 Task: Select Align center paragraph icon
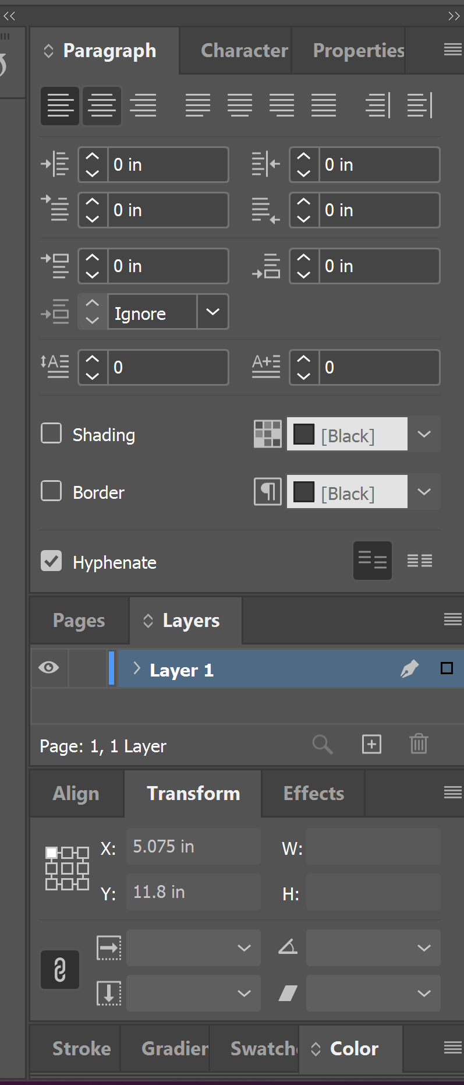(102, 105)
